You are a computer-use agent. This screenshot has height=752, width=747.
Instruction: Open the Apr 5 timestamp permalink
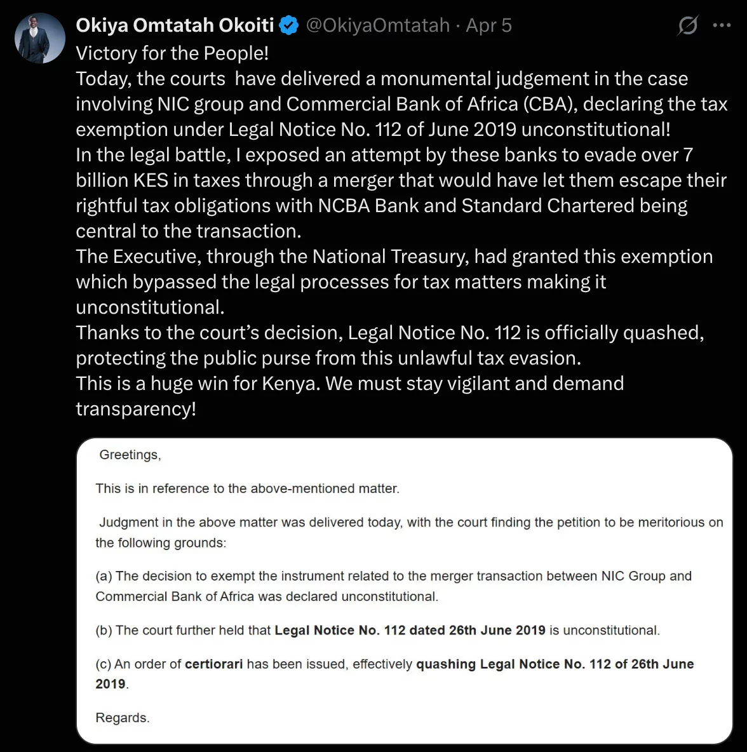(489, 25)
